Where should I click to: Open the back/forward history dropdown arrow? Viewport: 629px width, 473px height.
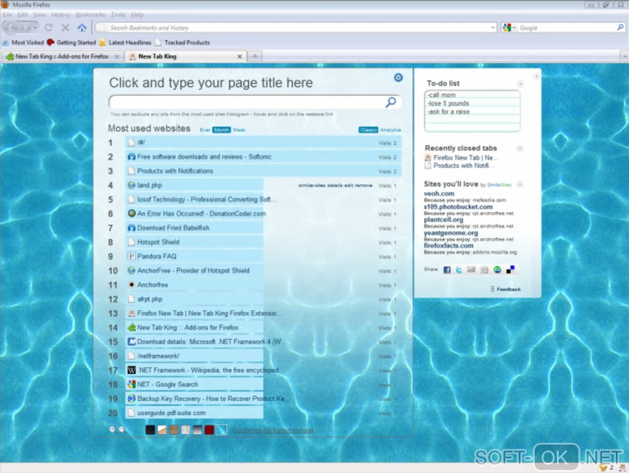pos(35,28)
